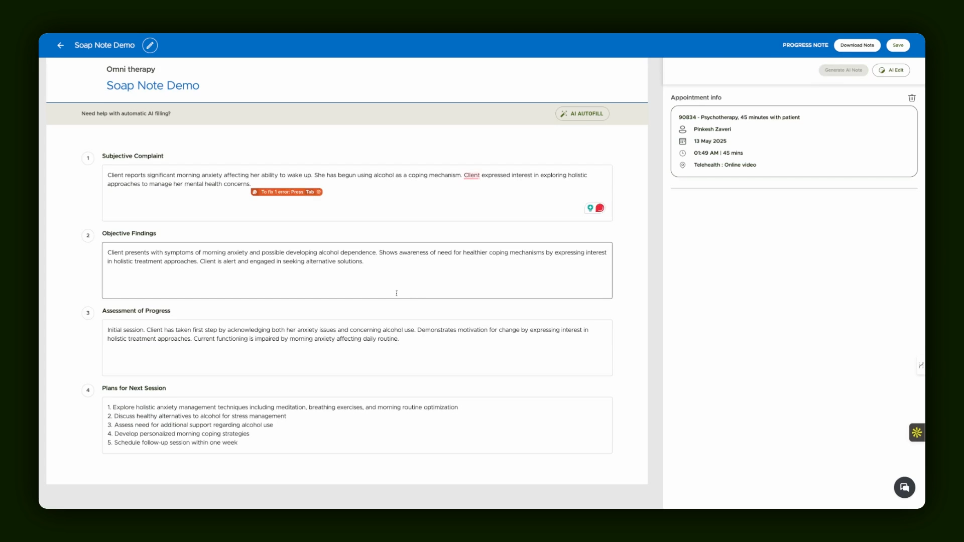Select the appointment info card
Screen dimensions: 964x542
tap(794, 141)
